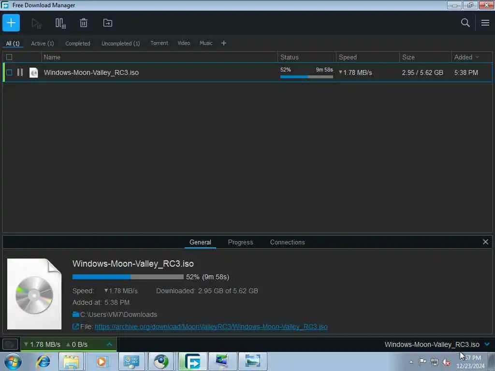
Task: Click Downloaded: 2.95 GB of 5.62 GB text
Action: tap(207, 290)
